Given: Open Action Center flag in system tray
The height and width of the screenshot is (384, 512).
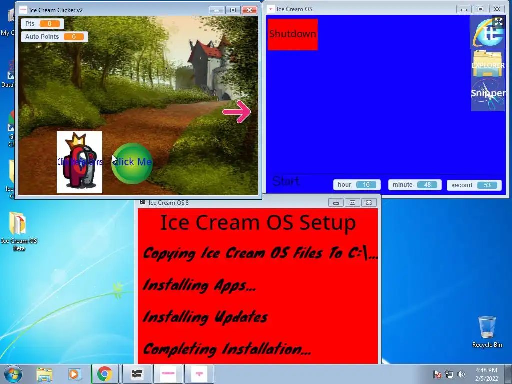Looking at the screenshot, I should (x=437, y=374).
